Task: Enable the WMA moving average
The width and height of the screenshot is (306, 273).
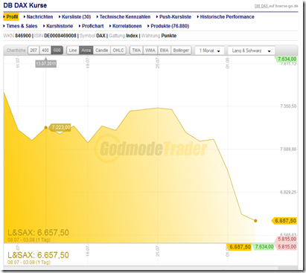Action: (x=150, y=51)
